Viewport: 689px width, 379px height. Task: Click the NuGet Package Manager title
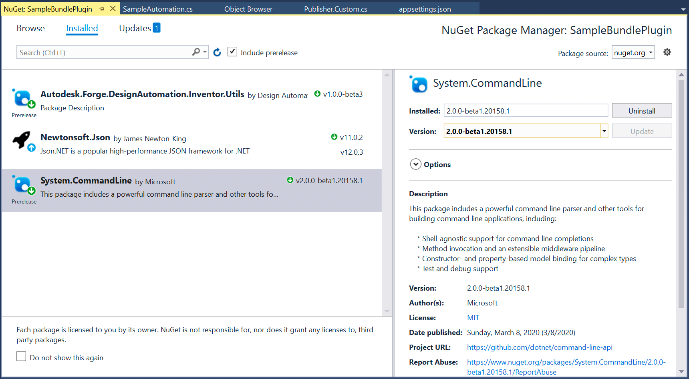[x=556, y=30]
